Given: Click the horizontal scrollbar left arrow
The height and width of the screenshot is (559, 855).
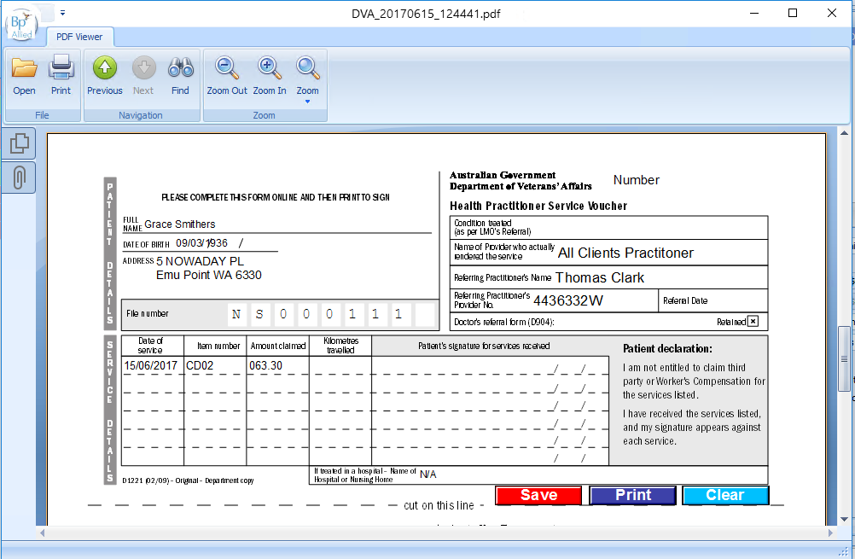Looking at the screenshot, I should pos(42,533).
